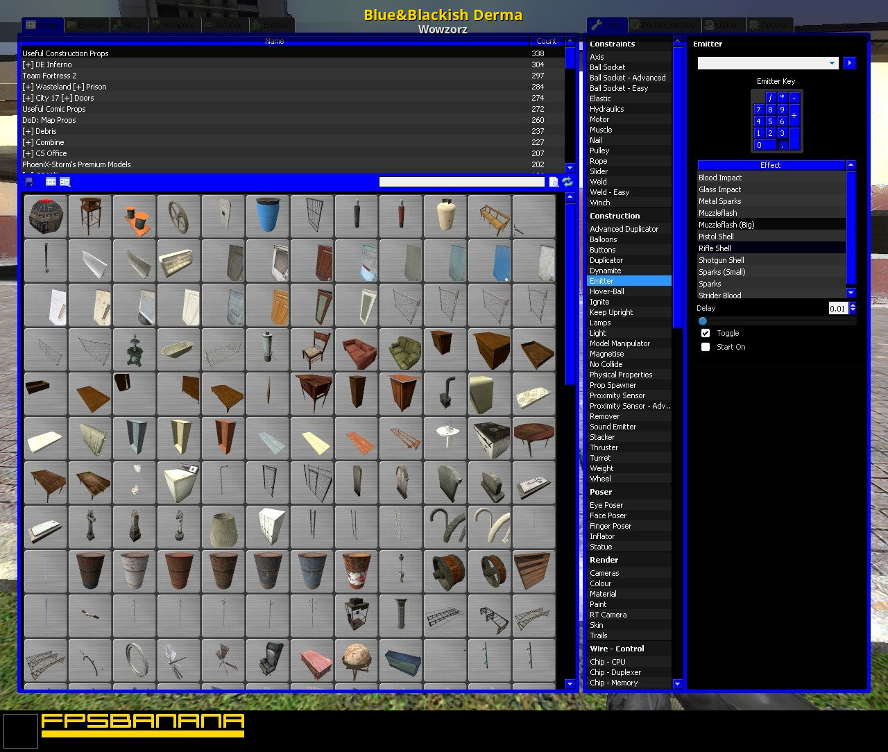Select the red couch prop thumbnail

point(357,349)
